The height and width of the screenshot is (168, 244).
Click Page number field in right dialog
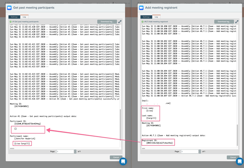(190, 151)
